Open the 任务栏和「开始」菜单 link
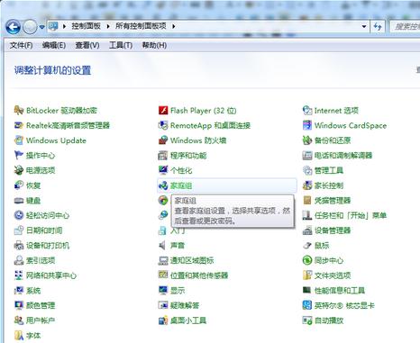Image resolution: width=420 pixels, height=343 pixels. tap(351, 215)
